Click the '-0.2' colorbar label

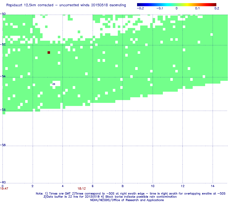140,8
